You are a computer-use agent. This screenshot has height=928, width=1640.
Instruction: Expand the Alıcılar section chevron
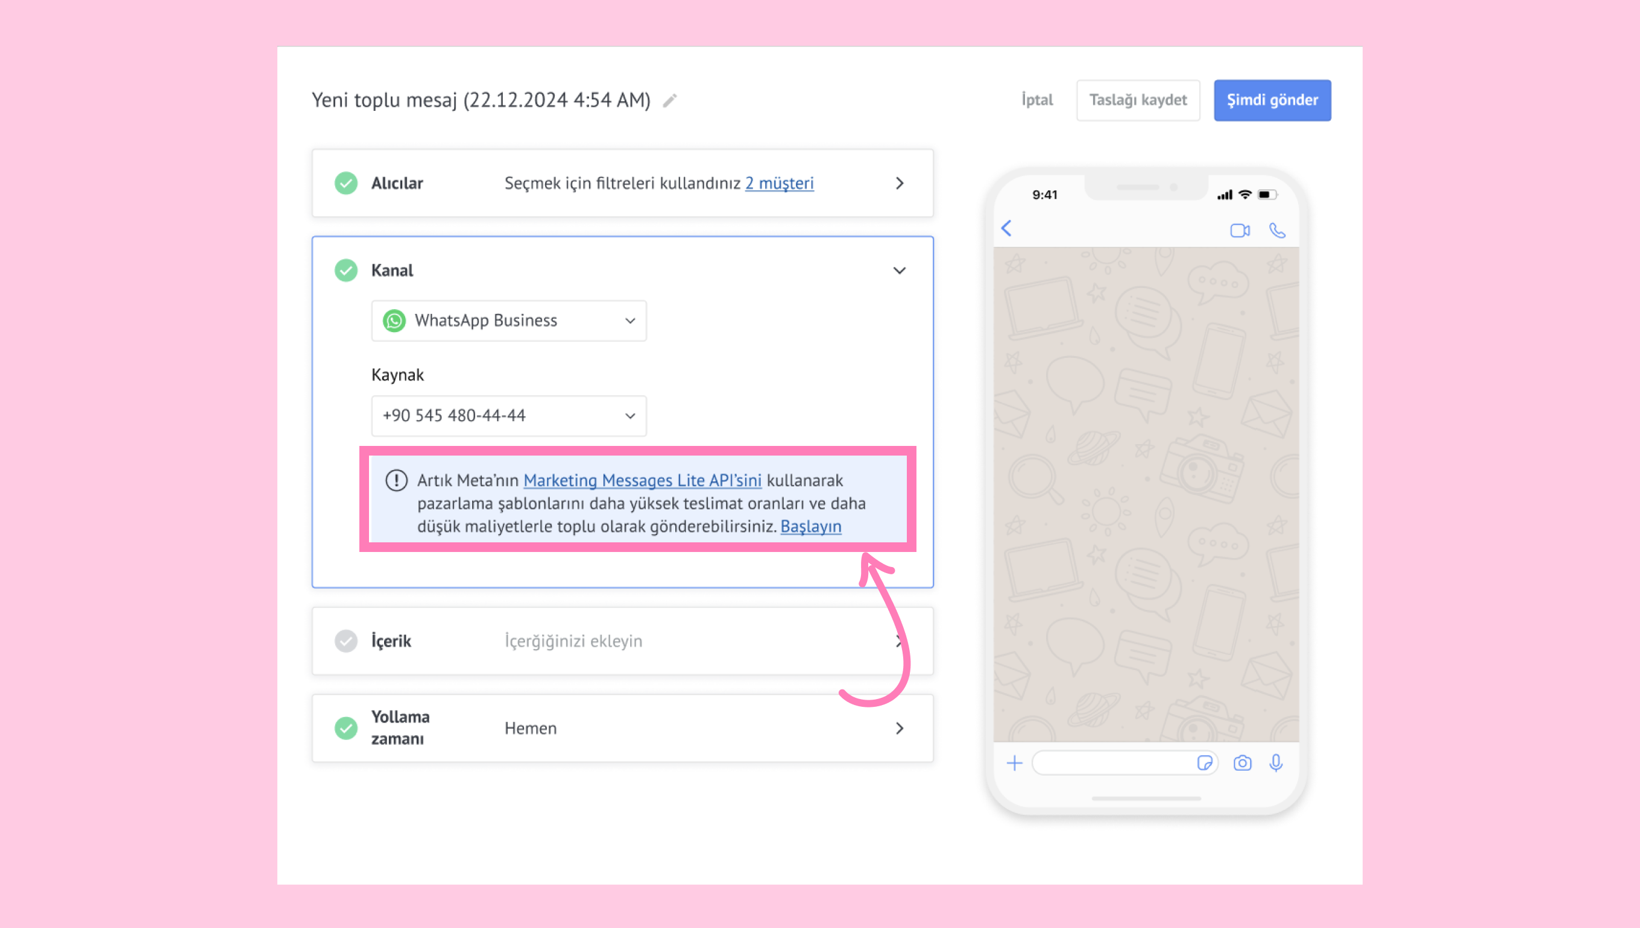(900, 184)
